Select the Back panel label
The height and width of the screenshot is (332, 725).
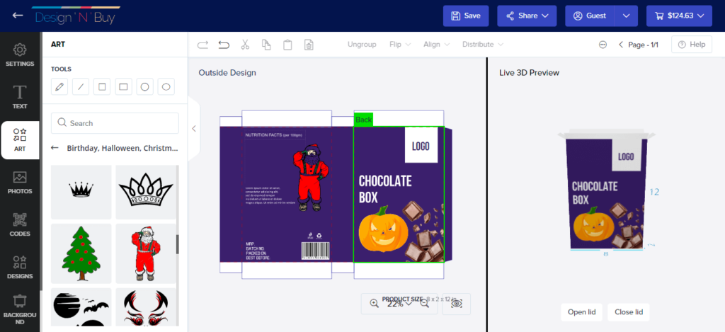[363, 120]
